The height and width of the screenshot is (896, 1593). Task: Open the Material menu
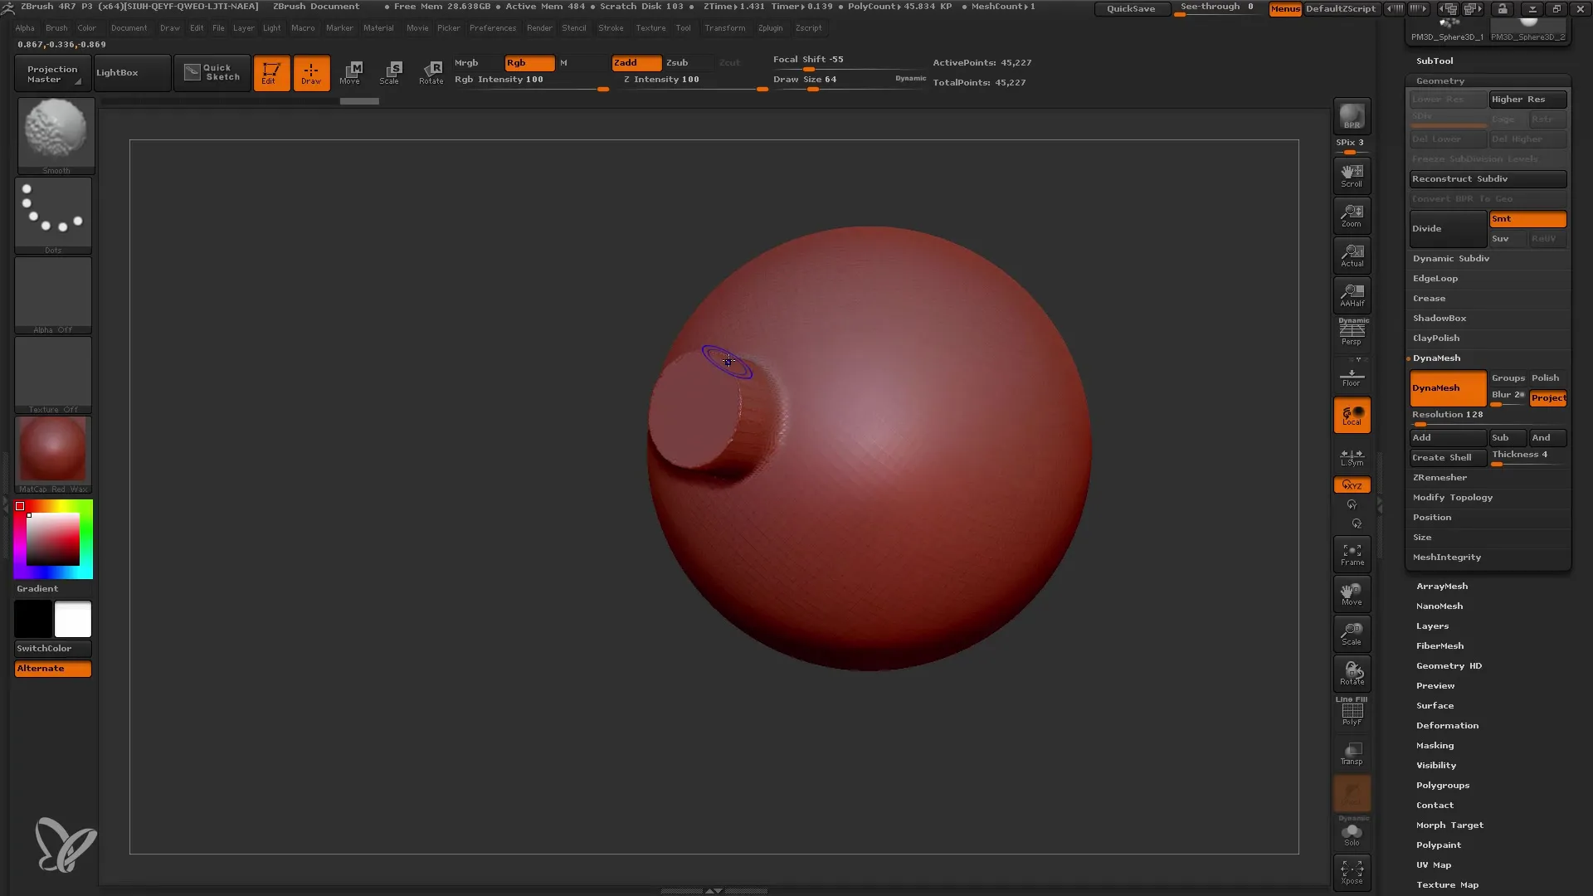click(x=378, y=28)
